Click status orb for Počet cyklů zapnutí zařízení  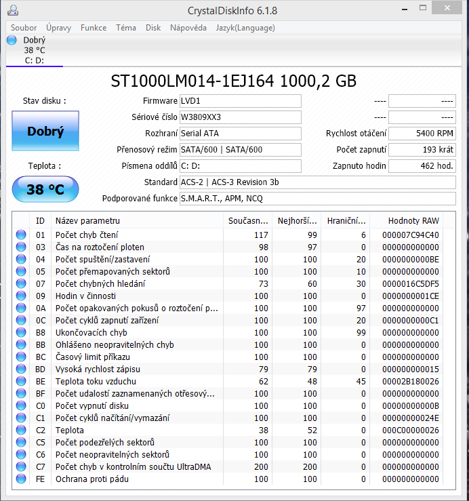[21, 320]
